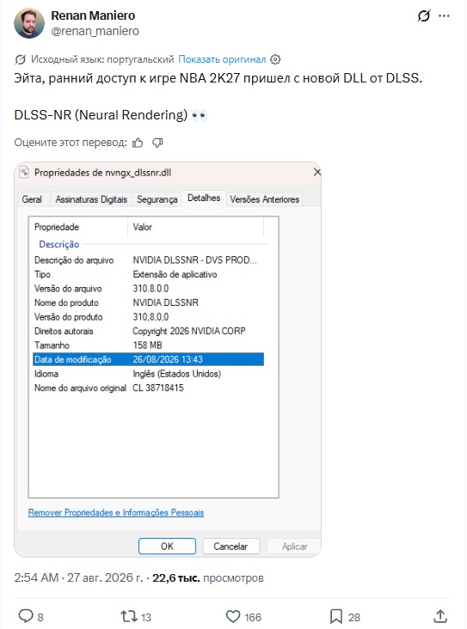Open the three-dot more options menu

point(444,16)
